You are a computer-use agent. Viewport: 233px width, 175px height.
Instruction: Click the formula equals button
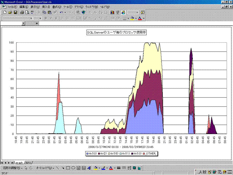[x=37, y=23]
